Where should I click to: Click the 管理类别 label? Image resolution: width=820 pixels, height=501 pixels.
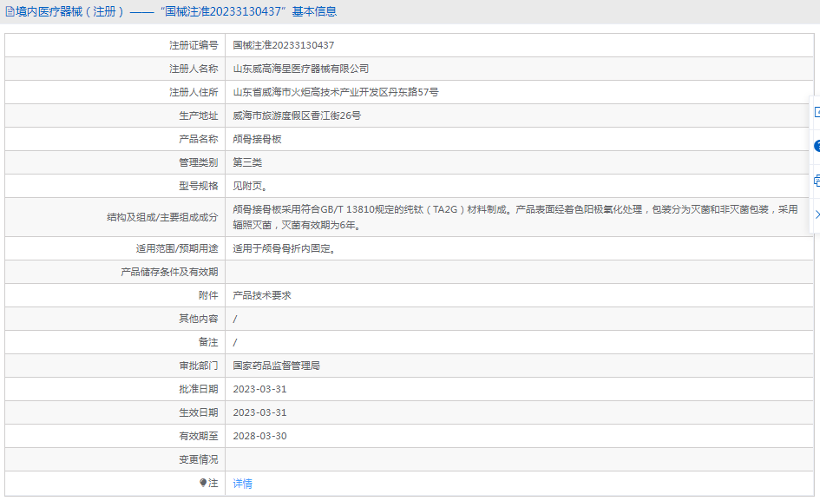pos(198,162)
